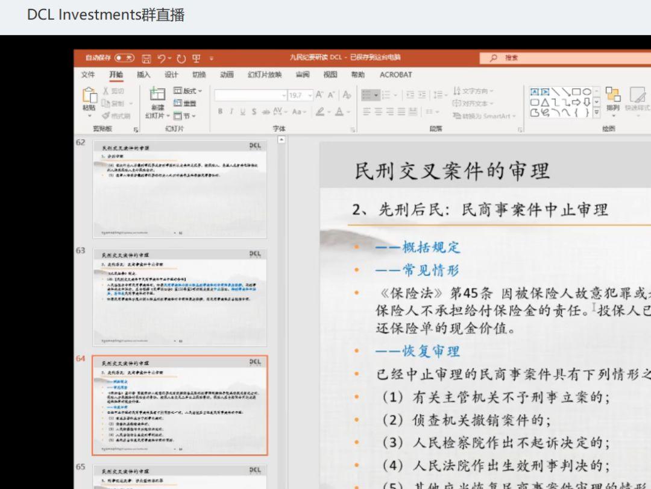Click the Reset slide (重置) button
The width and height of the screenshot is (651, 489).
(x=185, y=103)
